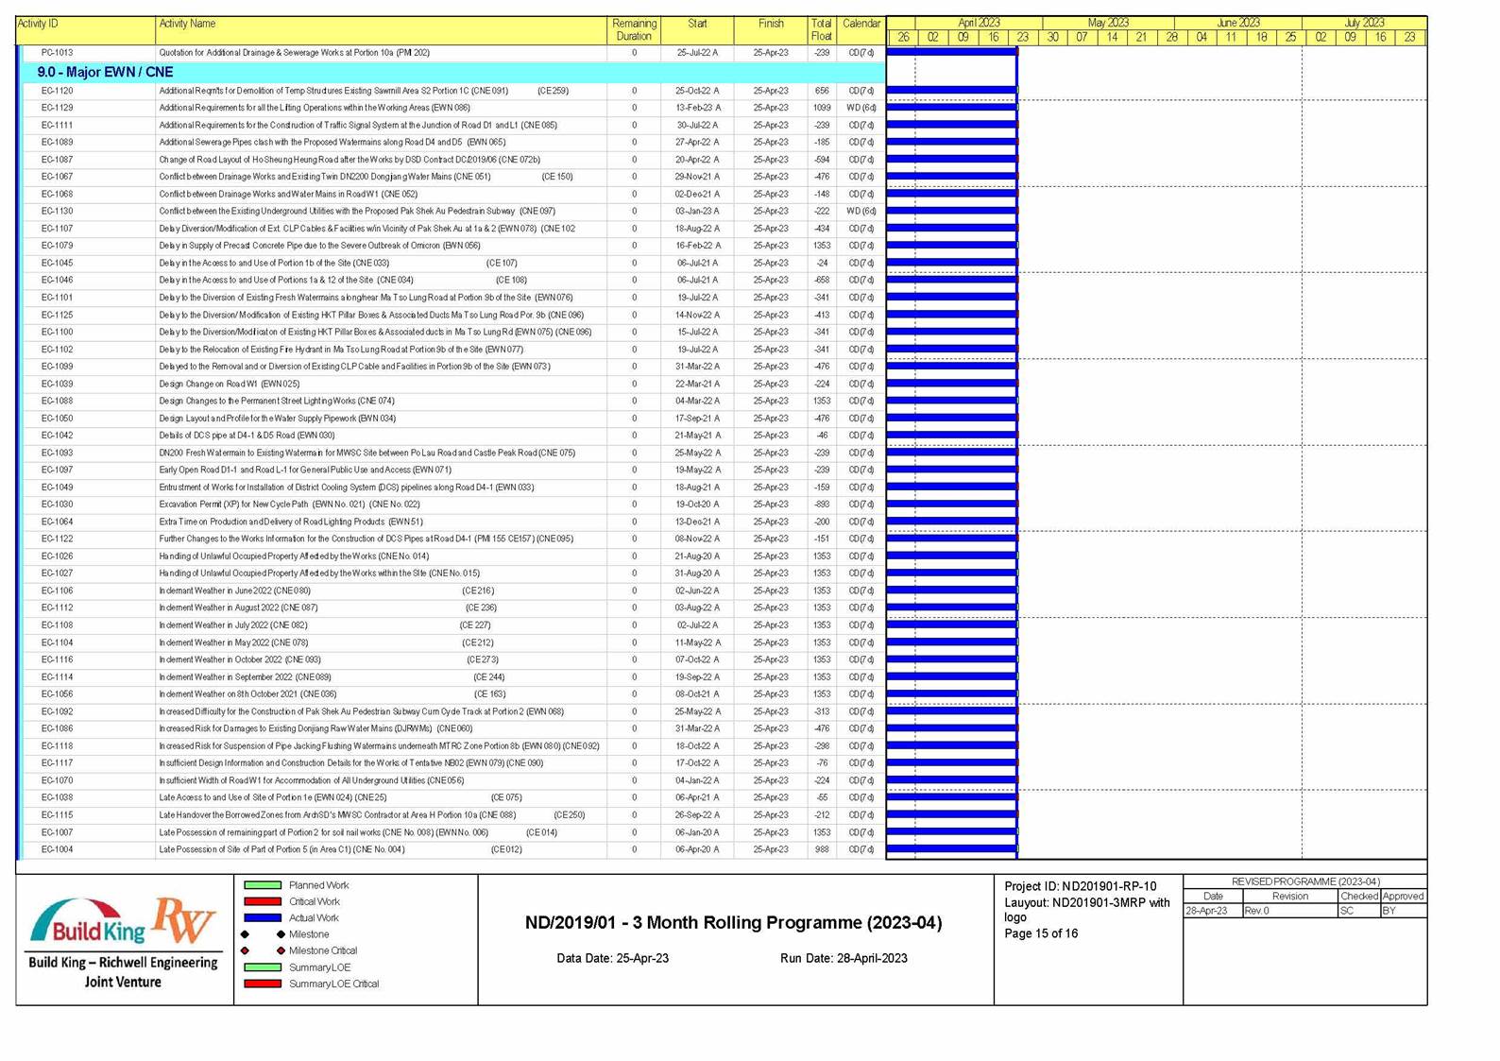Screen dimensions: 1500x1061
Task: Click the 'Run Date: 28-April-2023' text
Action: (844, 958)
